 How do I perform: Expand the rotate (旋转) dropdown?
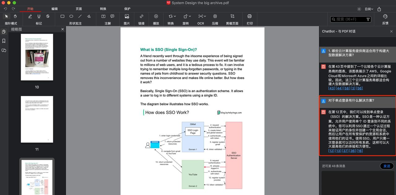click(x=187, y=16)
